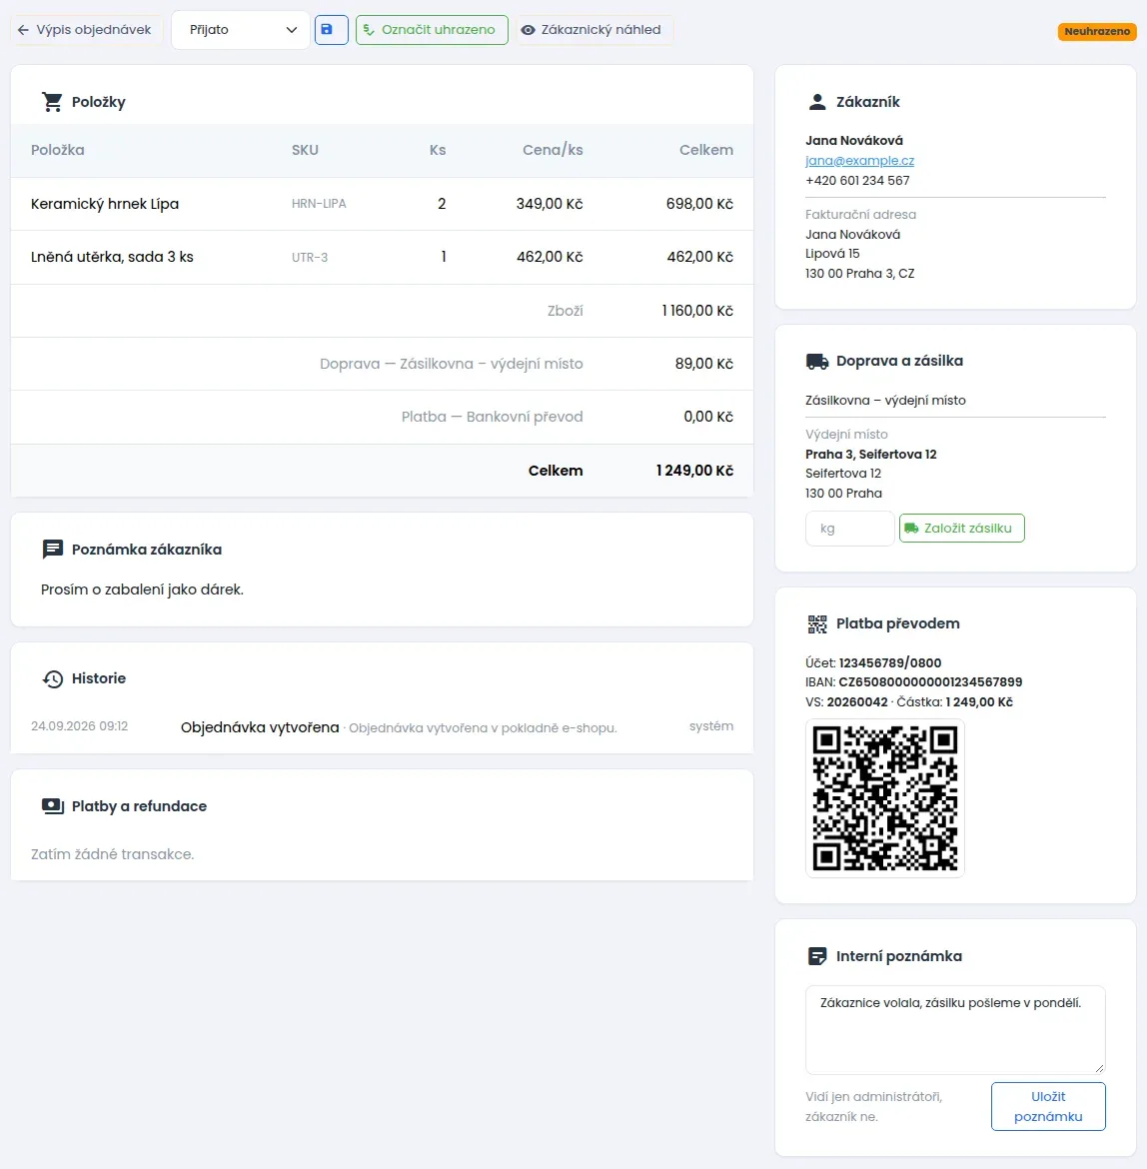Screen dimensions: 1147x1169
Task: Click the Zboží subtotal 1 160,00 Kč
Action: pyautogui.click(x=697, y=310)
